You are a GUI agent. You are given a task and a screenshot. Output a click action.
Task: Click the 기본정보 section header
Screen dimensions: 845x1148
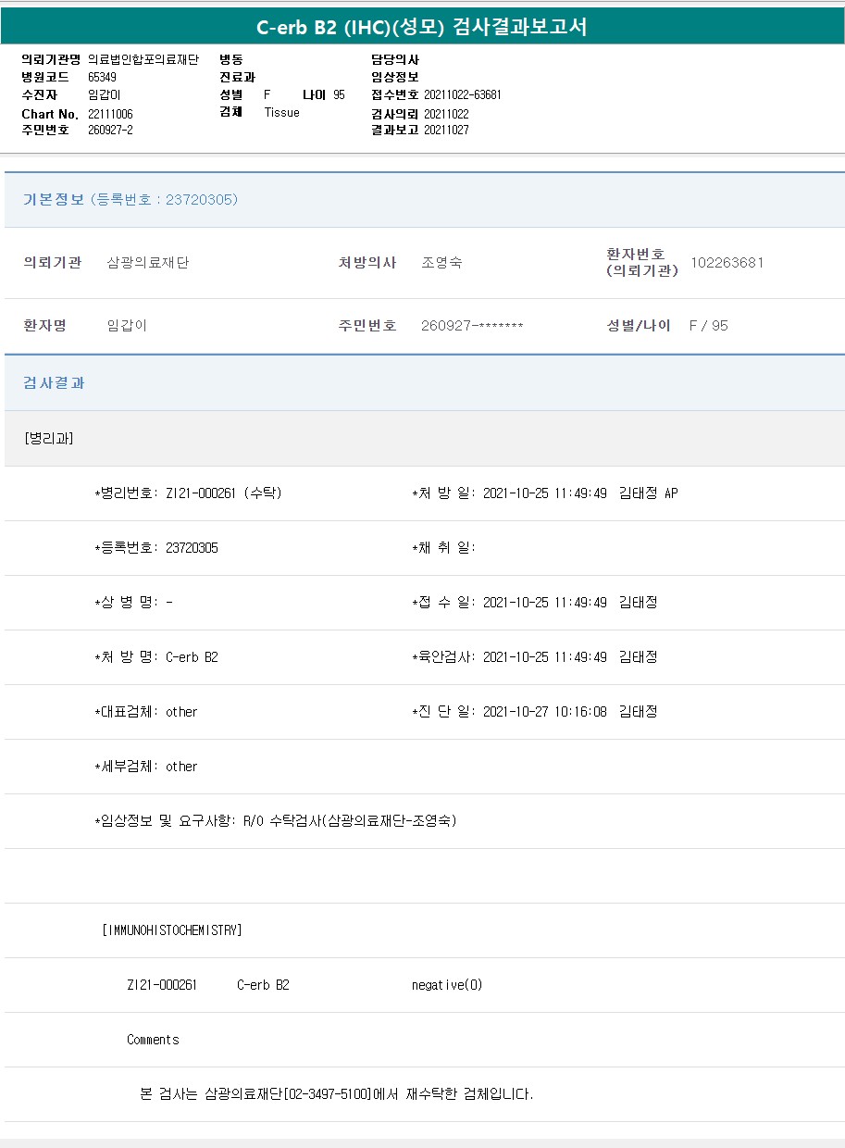click(x=54, y=200)
